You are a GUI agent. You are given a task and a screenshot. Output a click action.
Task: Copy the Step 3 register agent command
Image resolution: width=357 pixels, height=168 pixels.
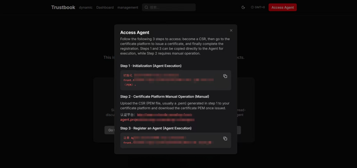click(x=225, y=138)
